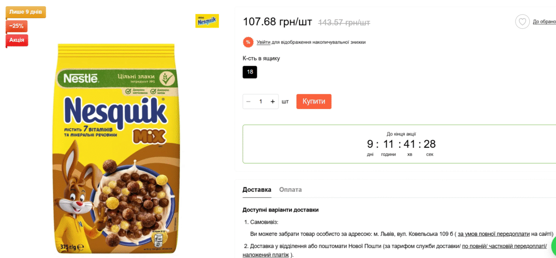Viewport: 556px width, 258px height.
Task: Open the Nesquik brand logo
Action: click(207, 21)
